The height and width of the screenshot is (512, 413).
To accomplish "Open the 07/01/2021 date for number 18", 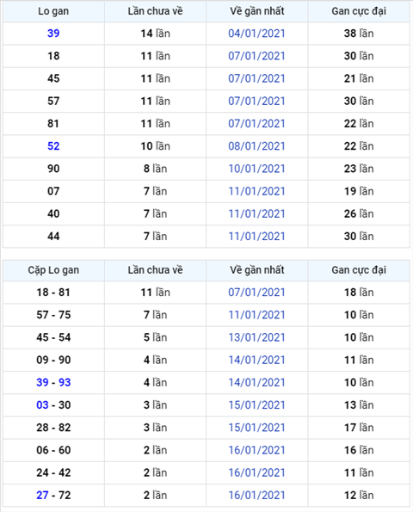I will [x=256, y=56].
